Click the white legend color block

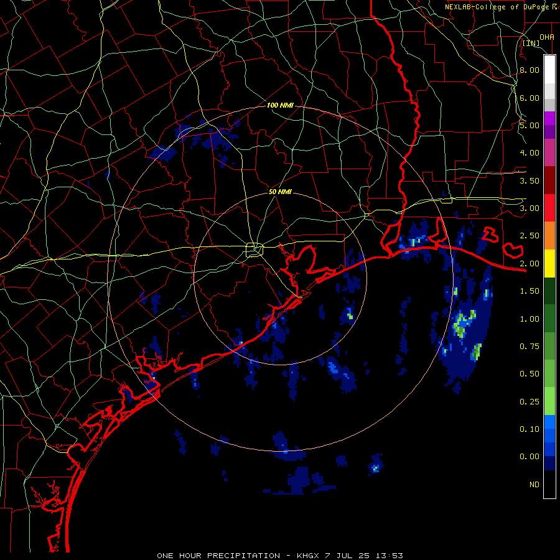coord(549,70)
